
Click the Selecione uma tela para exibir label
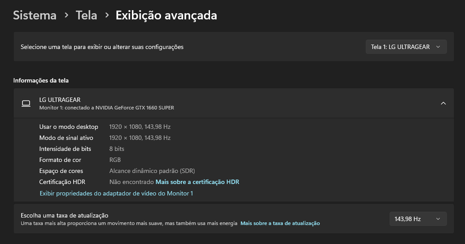pyautogui.click(x=102, y=47)
